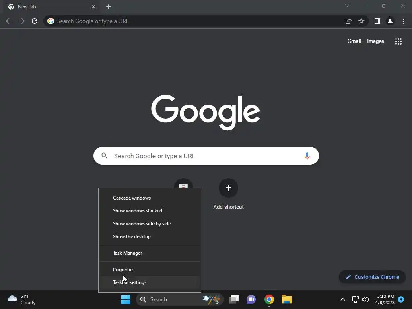The image size is (412, 309).
Task: Focus the Google search box
Action: [206, 156]
